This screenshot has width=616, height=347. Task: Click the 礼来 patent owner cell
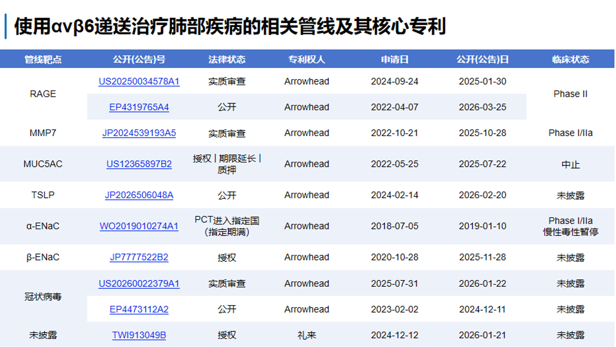(x=307, y=335)
